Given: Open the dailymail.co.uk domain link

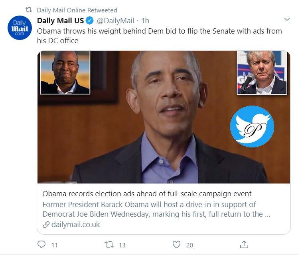Looking at the screenshot, I should 76,225.
